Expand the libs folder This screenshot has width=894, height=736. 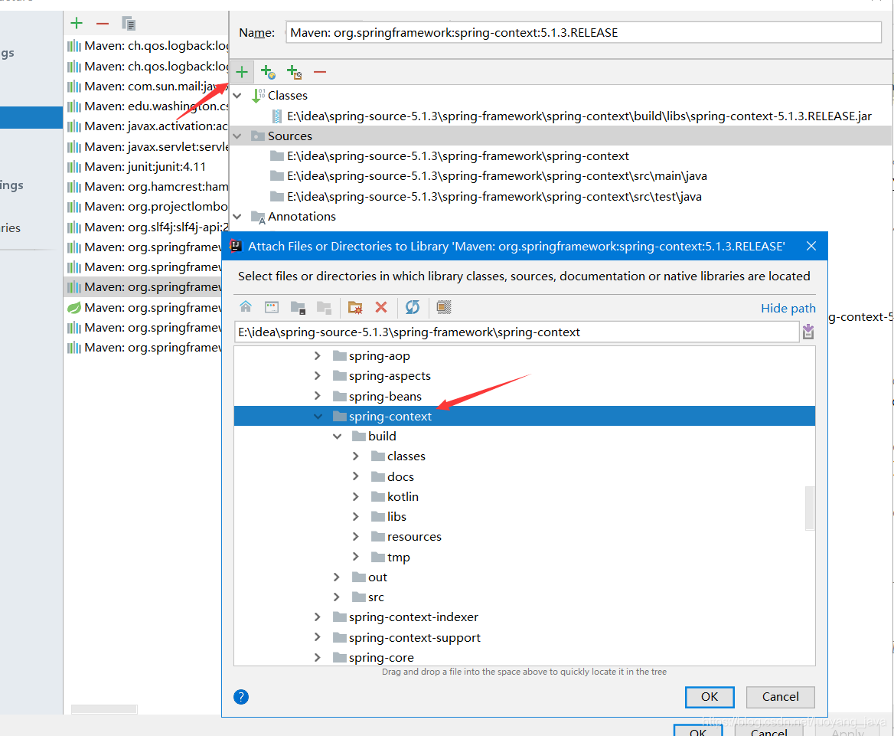click(x=356, y=516)
